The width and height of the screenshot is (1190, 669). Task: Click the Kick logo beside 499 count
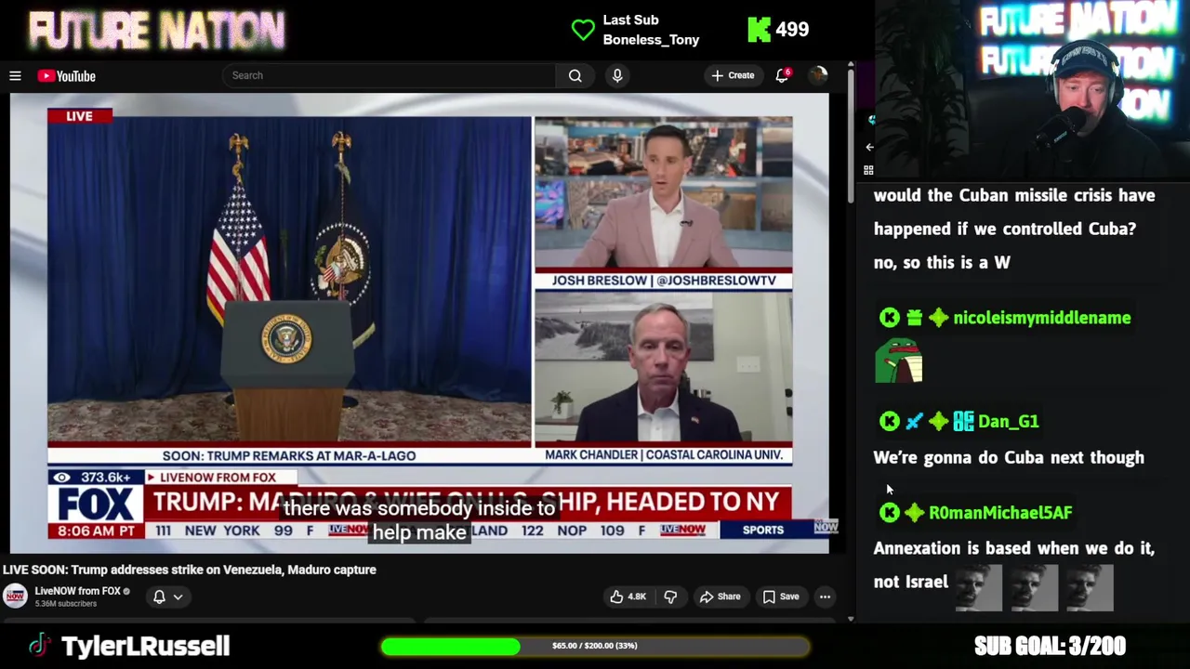click(759, 30)
